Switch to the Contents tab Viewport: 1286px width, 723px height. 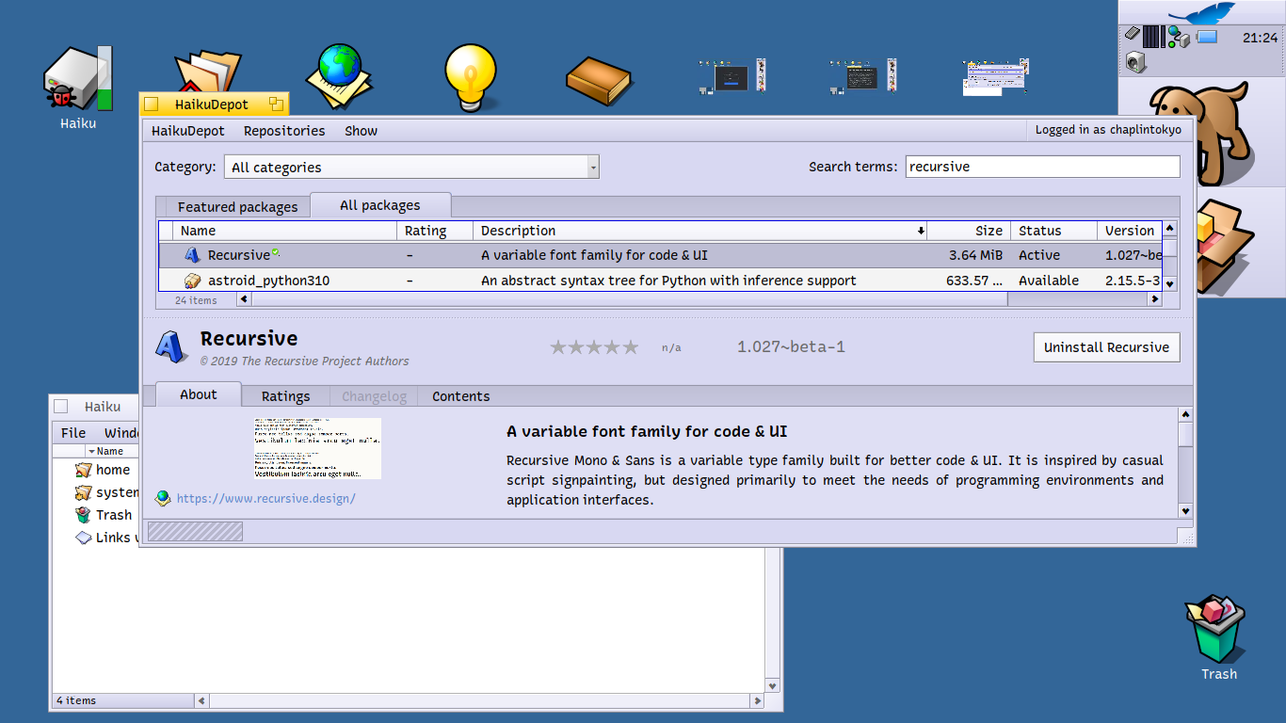(460, 396)
